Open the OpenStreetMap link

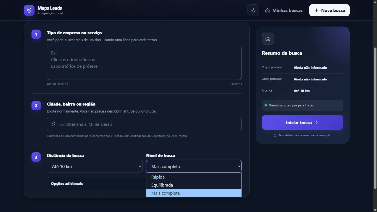(x=100, y=136)
